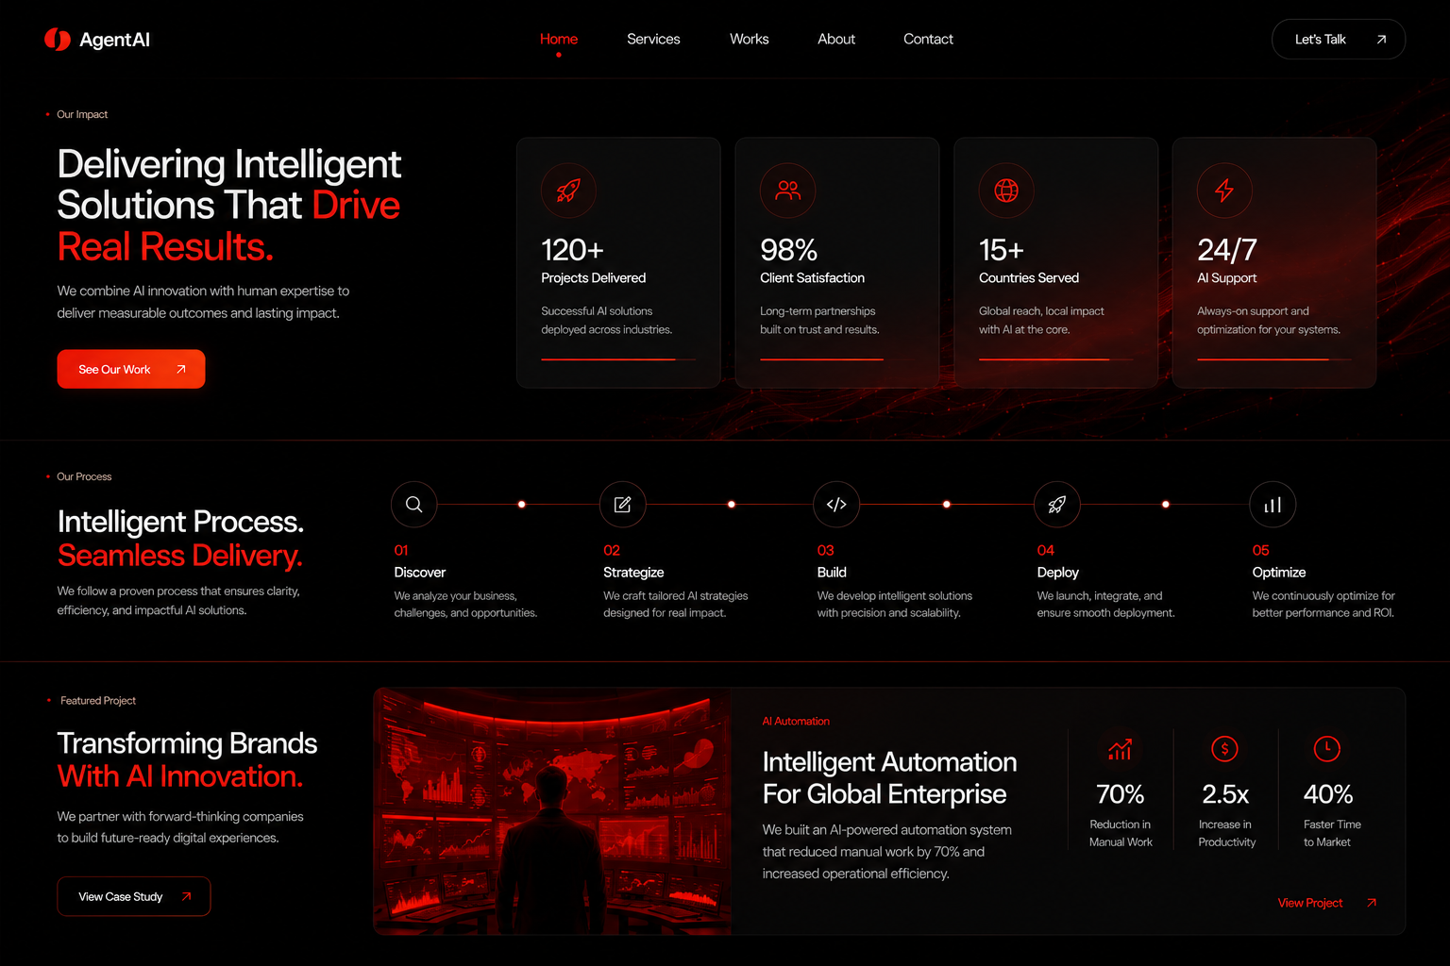Click the '2.5x' metric value
Viewport: 1450px width, 966px height.
pos(1225,794)
